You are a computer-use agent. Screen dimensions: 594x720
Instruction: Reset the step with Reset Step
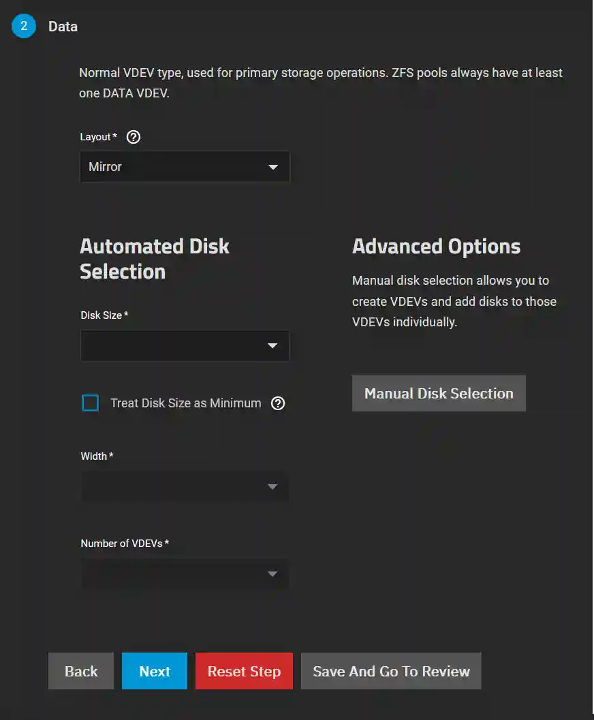pos(244,670)
